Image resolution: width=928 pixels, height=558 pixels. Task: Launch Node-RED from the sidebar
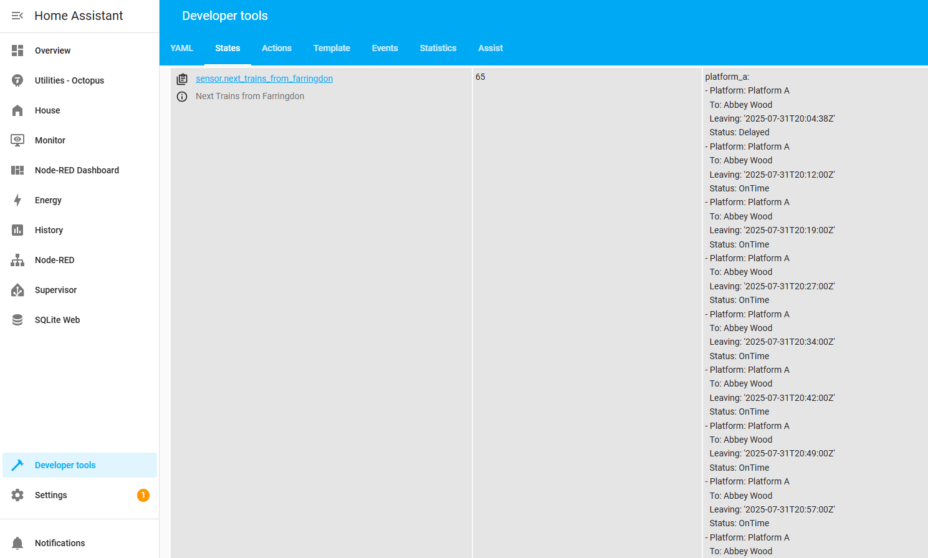(54, 260)
